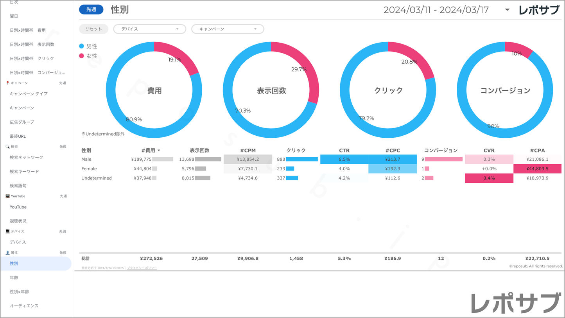This screenshot has height=318, width=565.
Task: Click the レポサブ logo in the header
Action: [x=539, y=10]
